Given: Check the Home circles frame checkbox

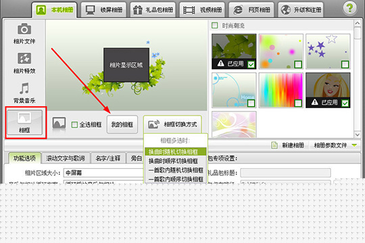Looking at the screenshot, I should (251, 103).
